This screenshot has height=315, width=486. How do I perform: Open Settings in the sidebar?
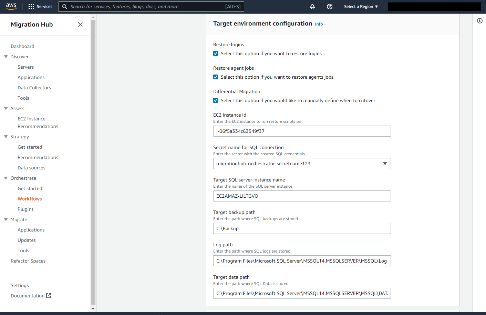(20, 285)
